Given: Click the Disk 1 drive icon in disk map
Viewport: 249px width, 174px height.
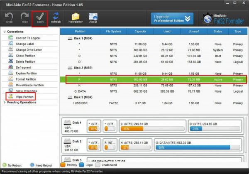Looking at the screenshot, I should (x=67, y=123).
